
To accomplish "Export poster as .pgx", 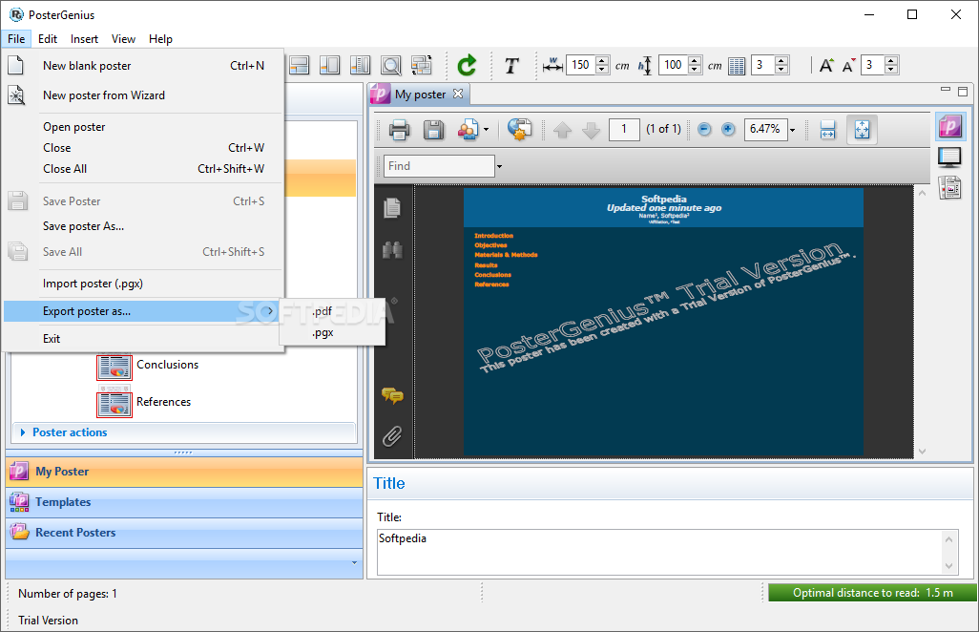I will click(331, 332).
